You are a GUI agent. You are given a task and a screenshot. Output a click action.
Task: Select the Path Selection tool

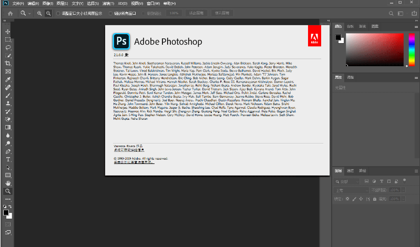coord(8,168)
